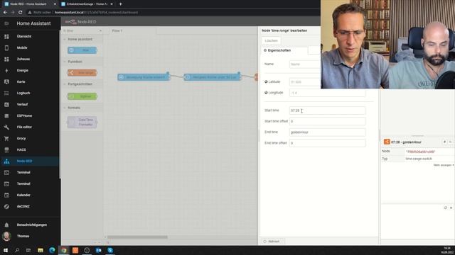Select the blue time palette node
455x255 pixels.
(x=82, y=50)
